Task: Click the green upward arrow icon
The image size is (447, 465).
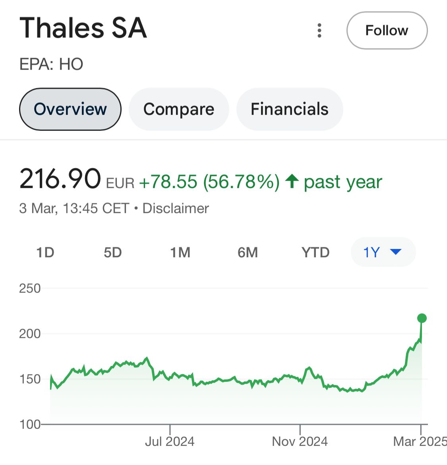Action: point(292,181)
